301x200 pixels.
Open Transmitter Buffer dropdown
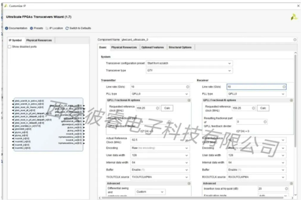tap(160, 170)
